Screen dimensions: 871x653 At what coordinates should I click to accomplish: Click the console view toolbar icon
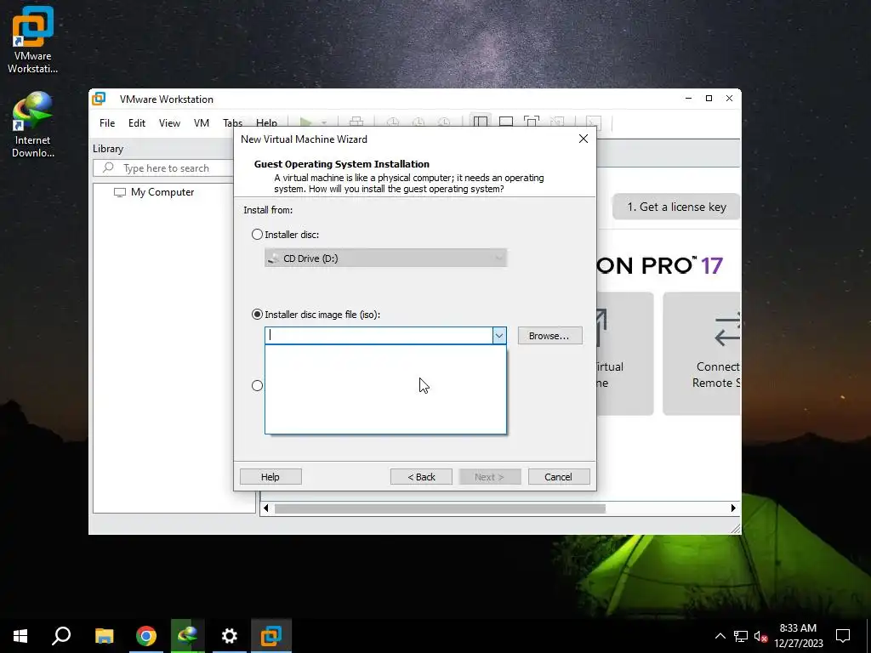tap(593, 122)
